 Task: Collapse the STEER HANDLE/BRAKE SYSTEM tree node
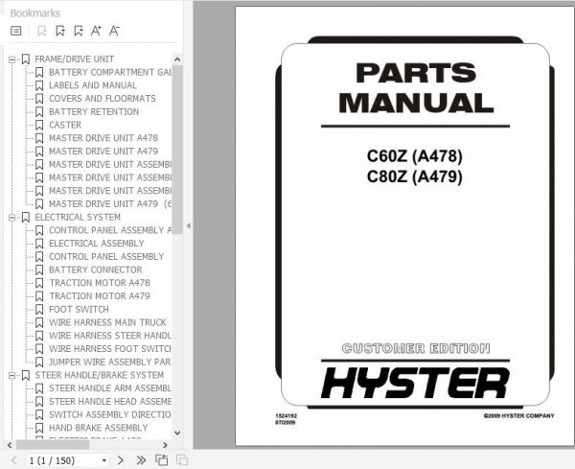click(11, 375)
